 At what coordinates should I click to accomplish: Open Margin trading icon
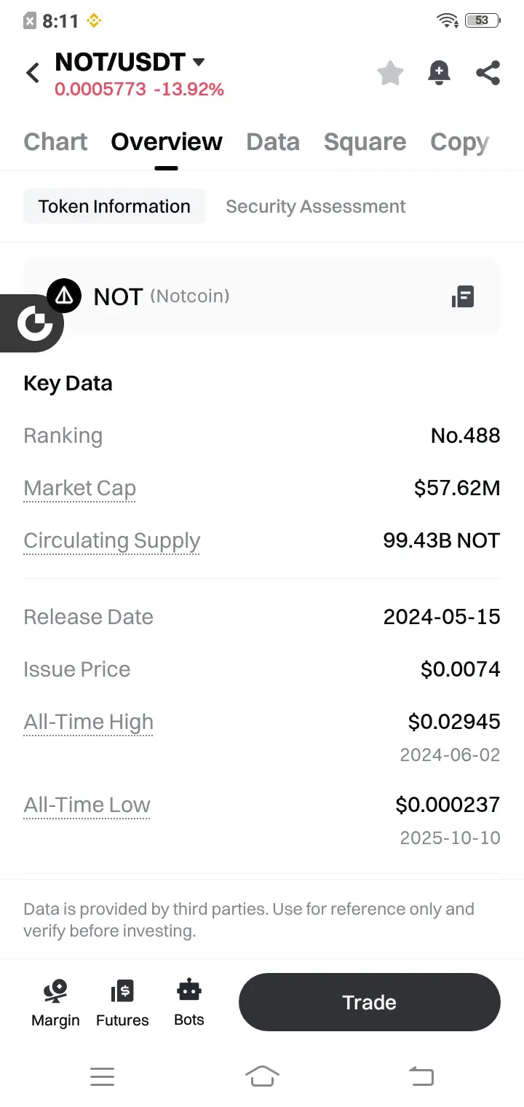coord(55,1002)
